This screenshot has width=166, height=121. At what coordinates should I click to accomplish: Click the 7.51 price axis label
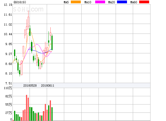pos(9,83)
